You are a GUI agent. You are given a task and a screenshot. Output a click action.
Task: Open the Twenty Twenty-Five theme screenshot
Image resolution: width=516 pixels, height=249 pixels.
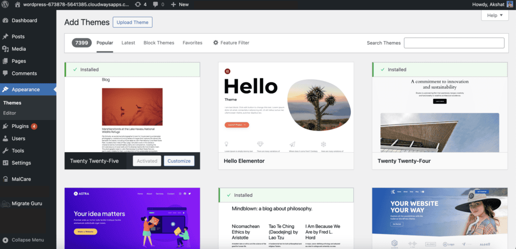coord(133,114)
